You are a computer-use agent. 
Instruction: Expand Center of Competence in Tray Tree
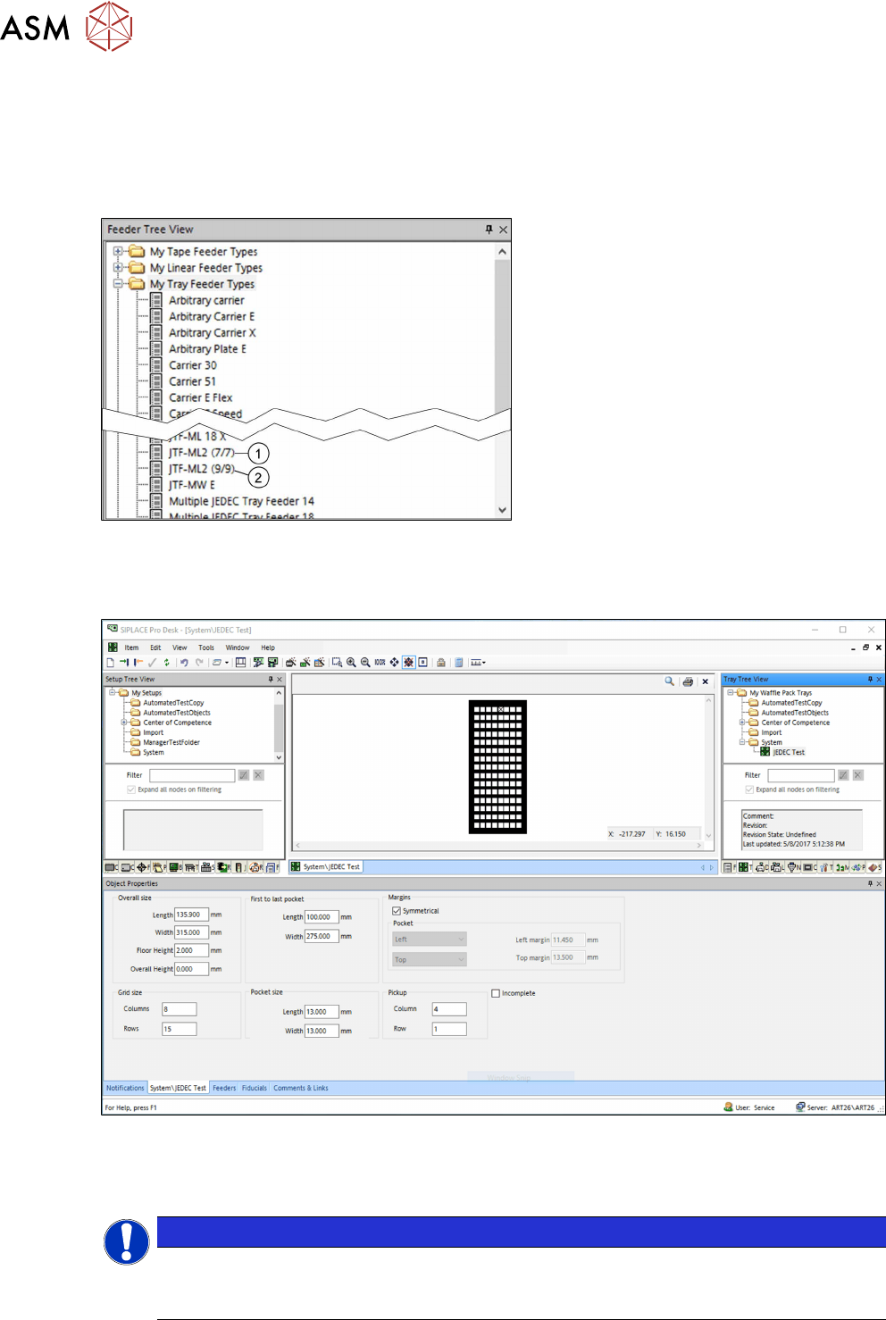(742, 723)
